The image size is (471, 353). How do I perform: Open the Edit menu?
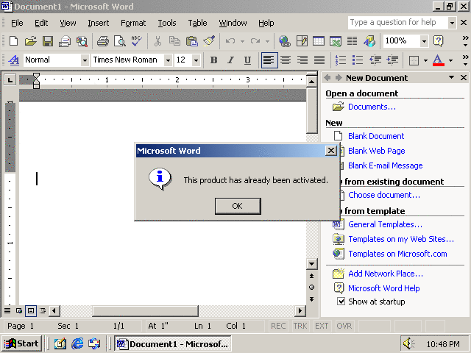coord(41,23)
